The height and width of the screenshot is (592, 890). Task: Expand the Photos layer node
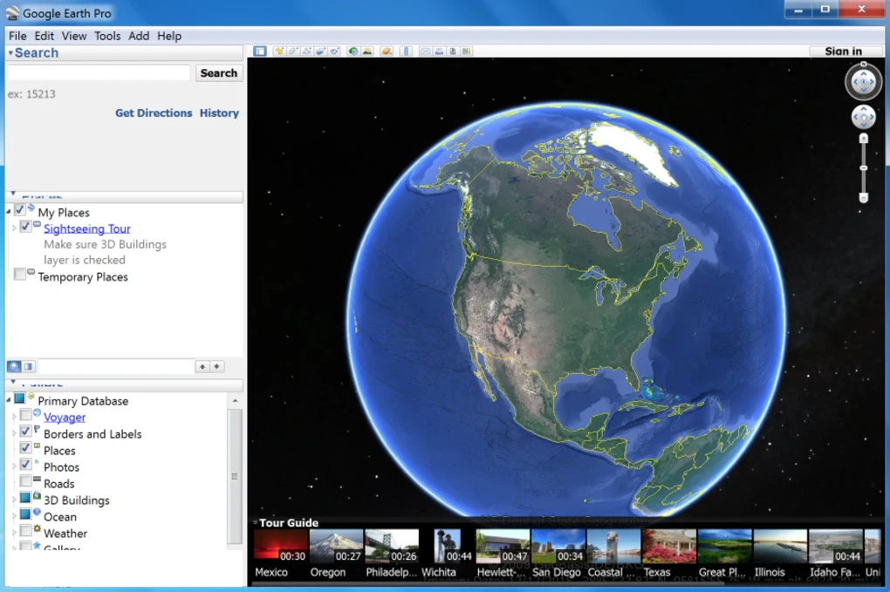[14, 466]
